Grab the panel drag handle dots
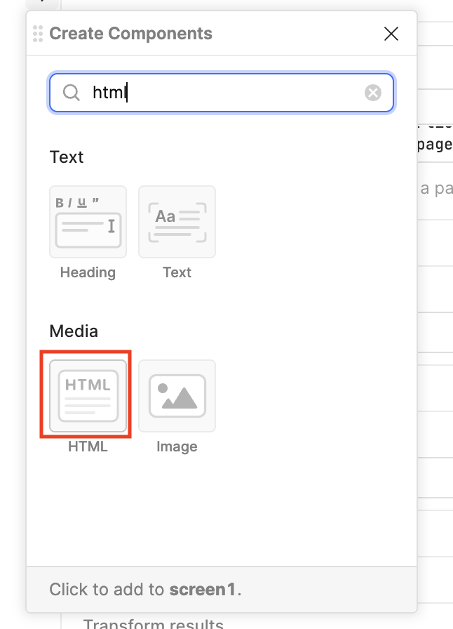 [x=38, y=34]
